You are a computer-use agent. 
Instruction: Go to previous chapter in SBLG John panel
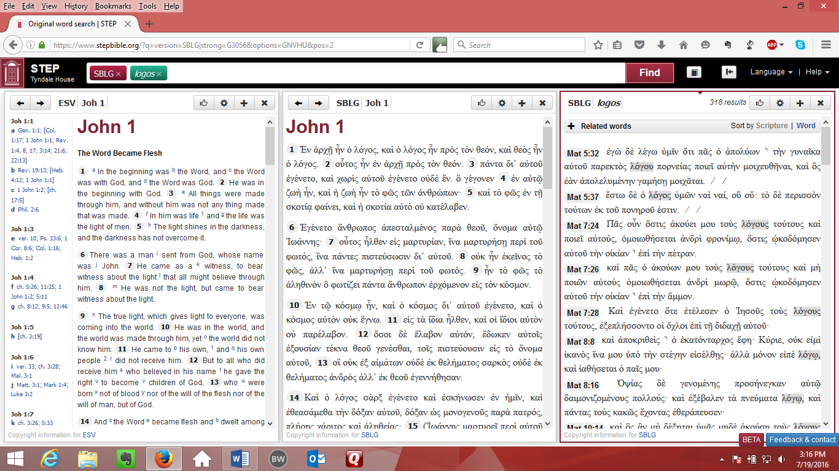tap(298, 103)
